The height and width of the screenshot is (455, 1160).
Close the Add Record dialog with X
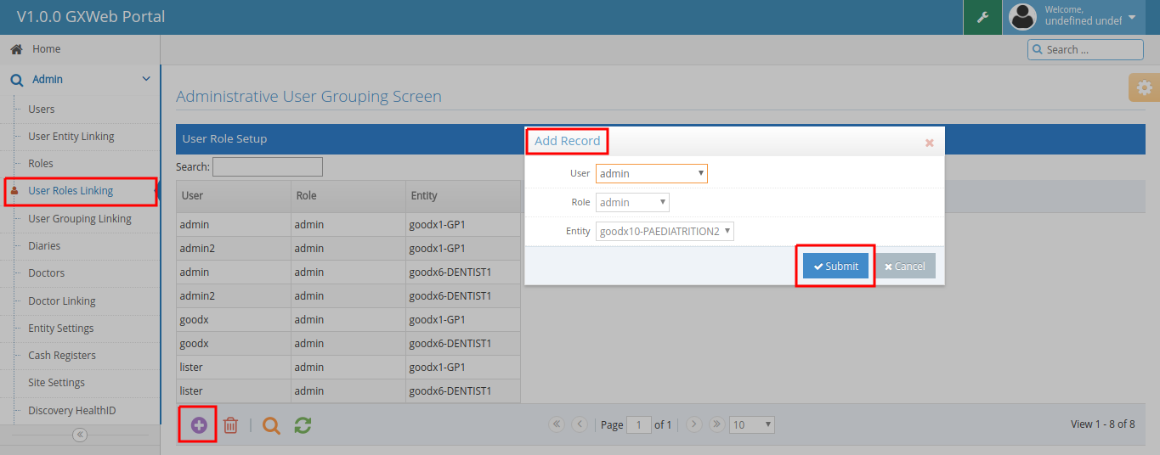point(929,143)
